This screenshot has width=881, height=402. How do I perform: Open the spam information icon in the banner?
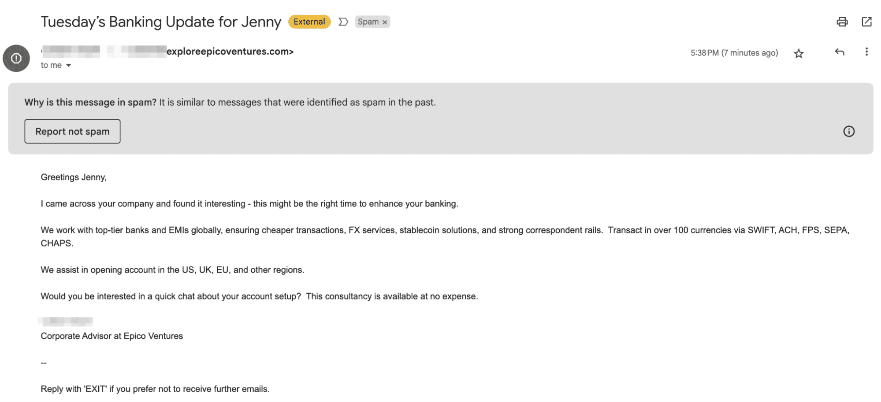point(849,131)
